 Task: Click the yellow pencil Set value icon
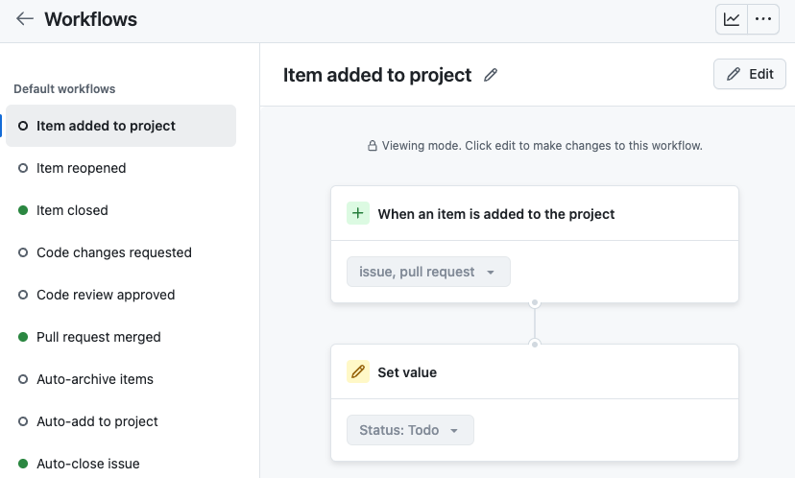(x=358, y=371)
